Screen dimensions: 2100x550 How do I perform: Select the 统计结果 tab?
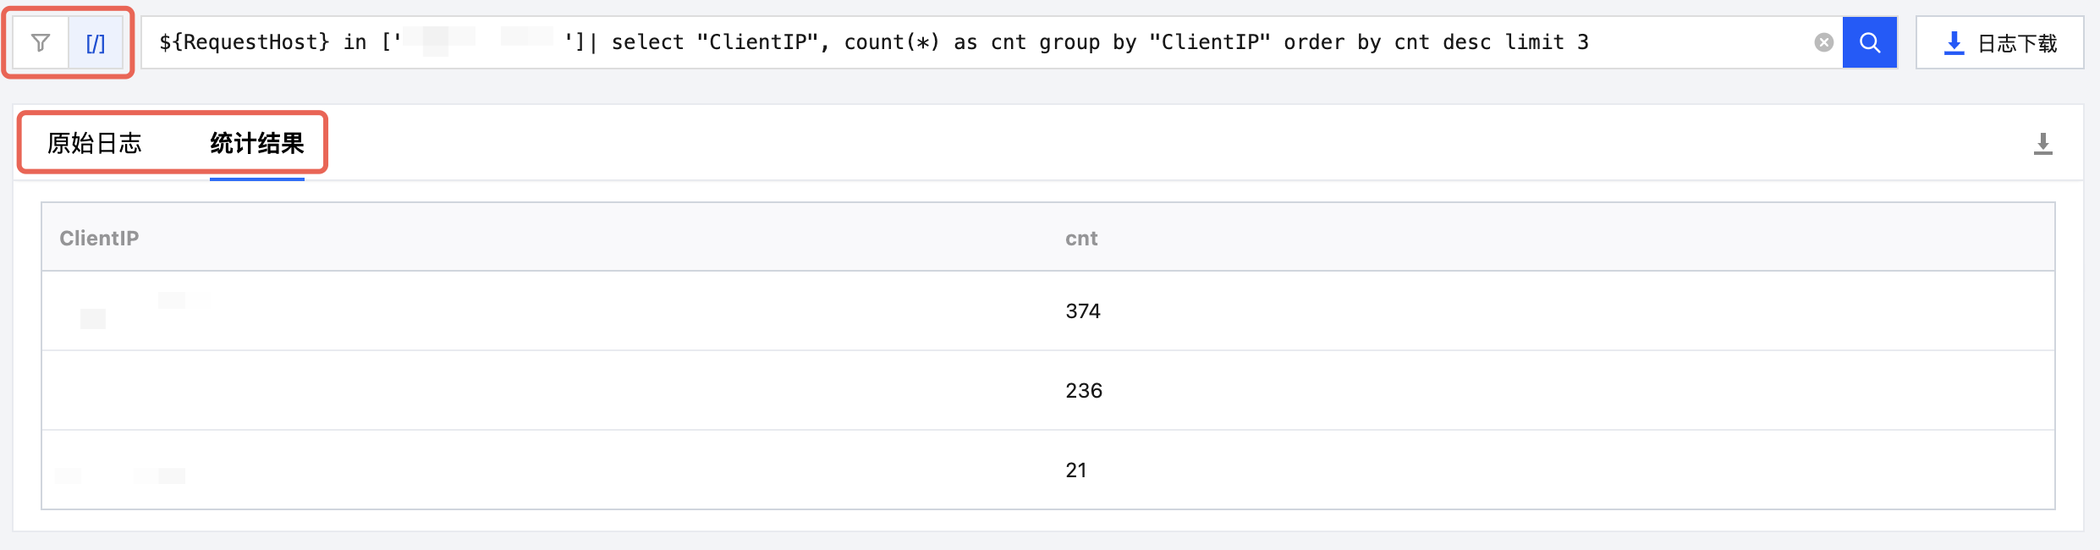(256, 143)
